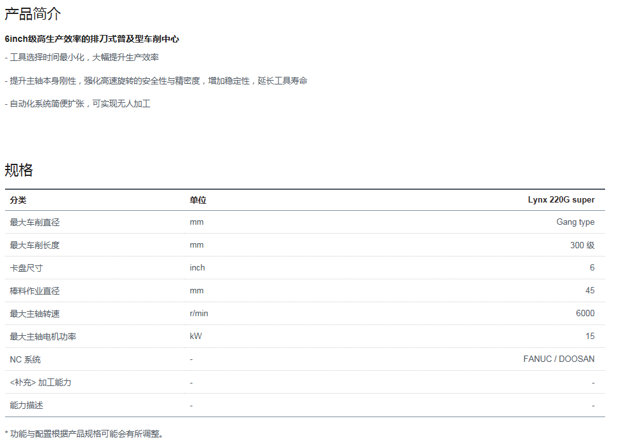Screen dimensions: 628x440
Task: Click the 规格 section heading
Action: (18, 170)
